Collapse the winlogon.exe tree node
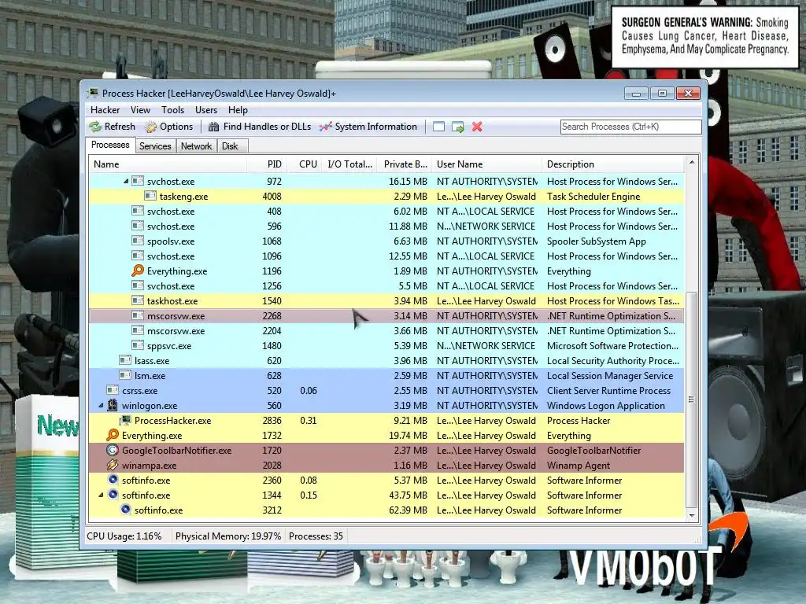806x604 pixels. (102, 405)
